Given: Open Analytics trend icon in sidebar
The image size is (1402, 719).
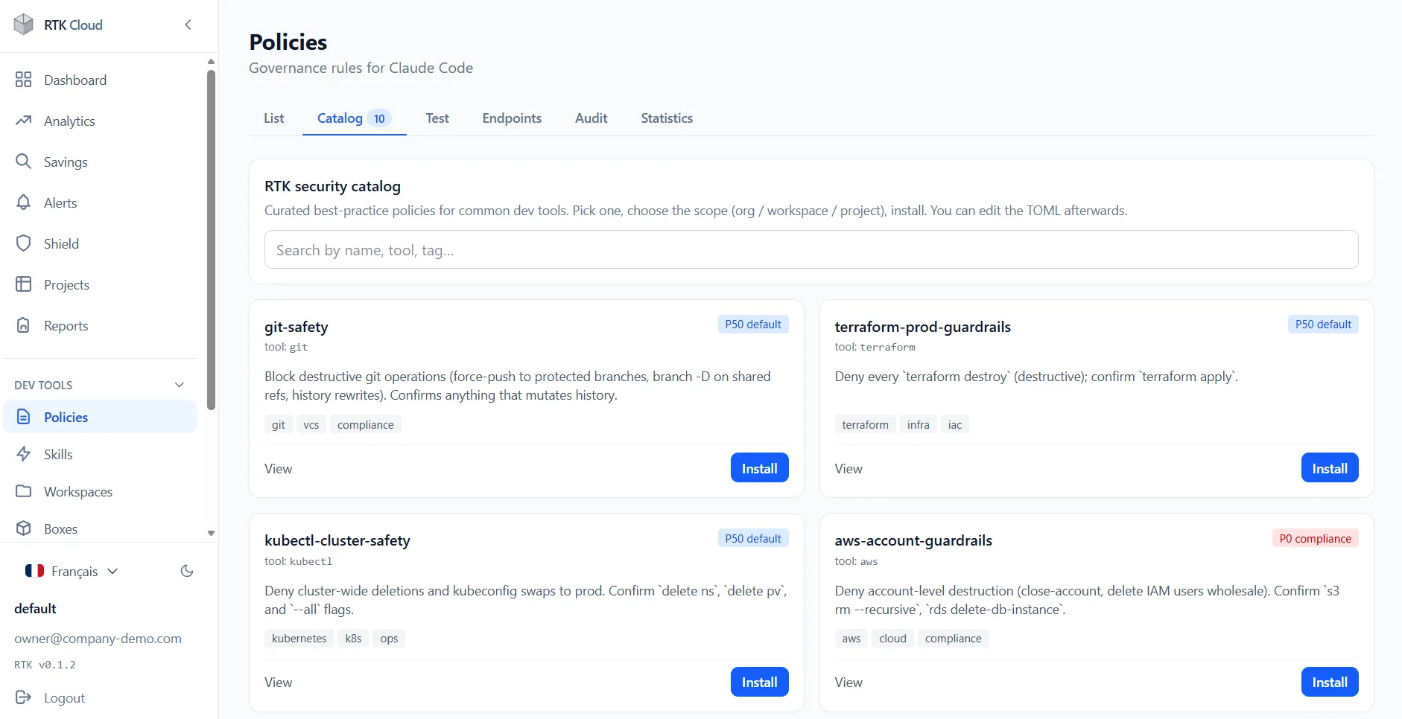Looking at the screenshot, I should (x=24, y=121).
